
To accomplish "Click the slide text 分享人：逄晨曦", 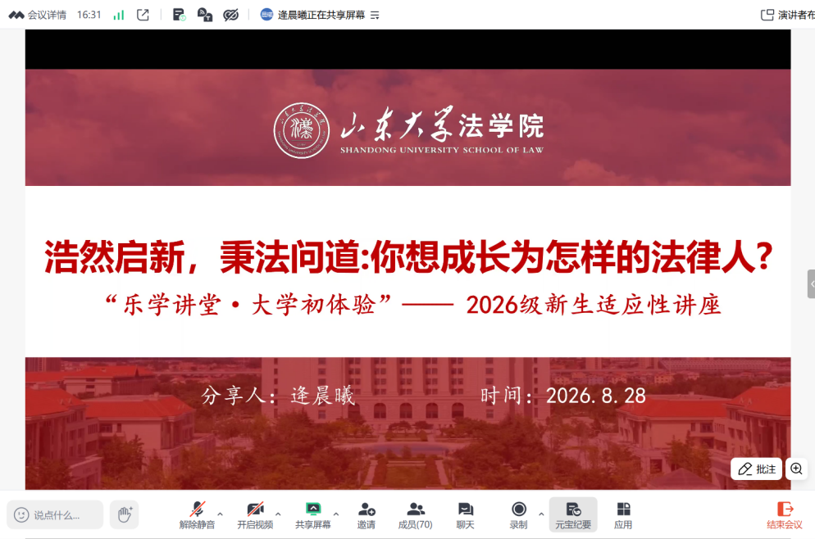I will click(x=278, y=396).
